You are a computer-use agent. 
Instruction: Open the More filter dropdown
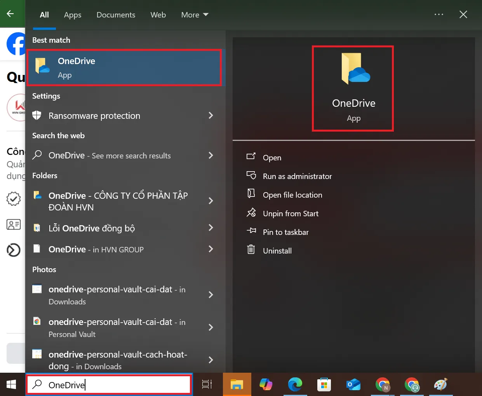[195, 15]
